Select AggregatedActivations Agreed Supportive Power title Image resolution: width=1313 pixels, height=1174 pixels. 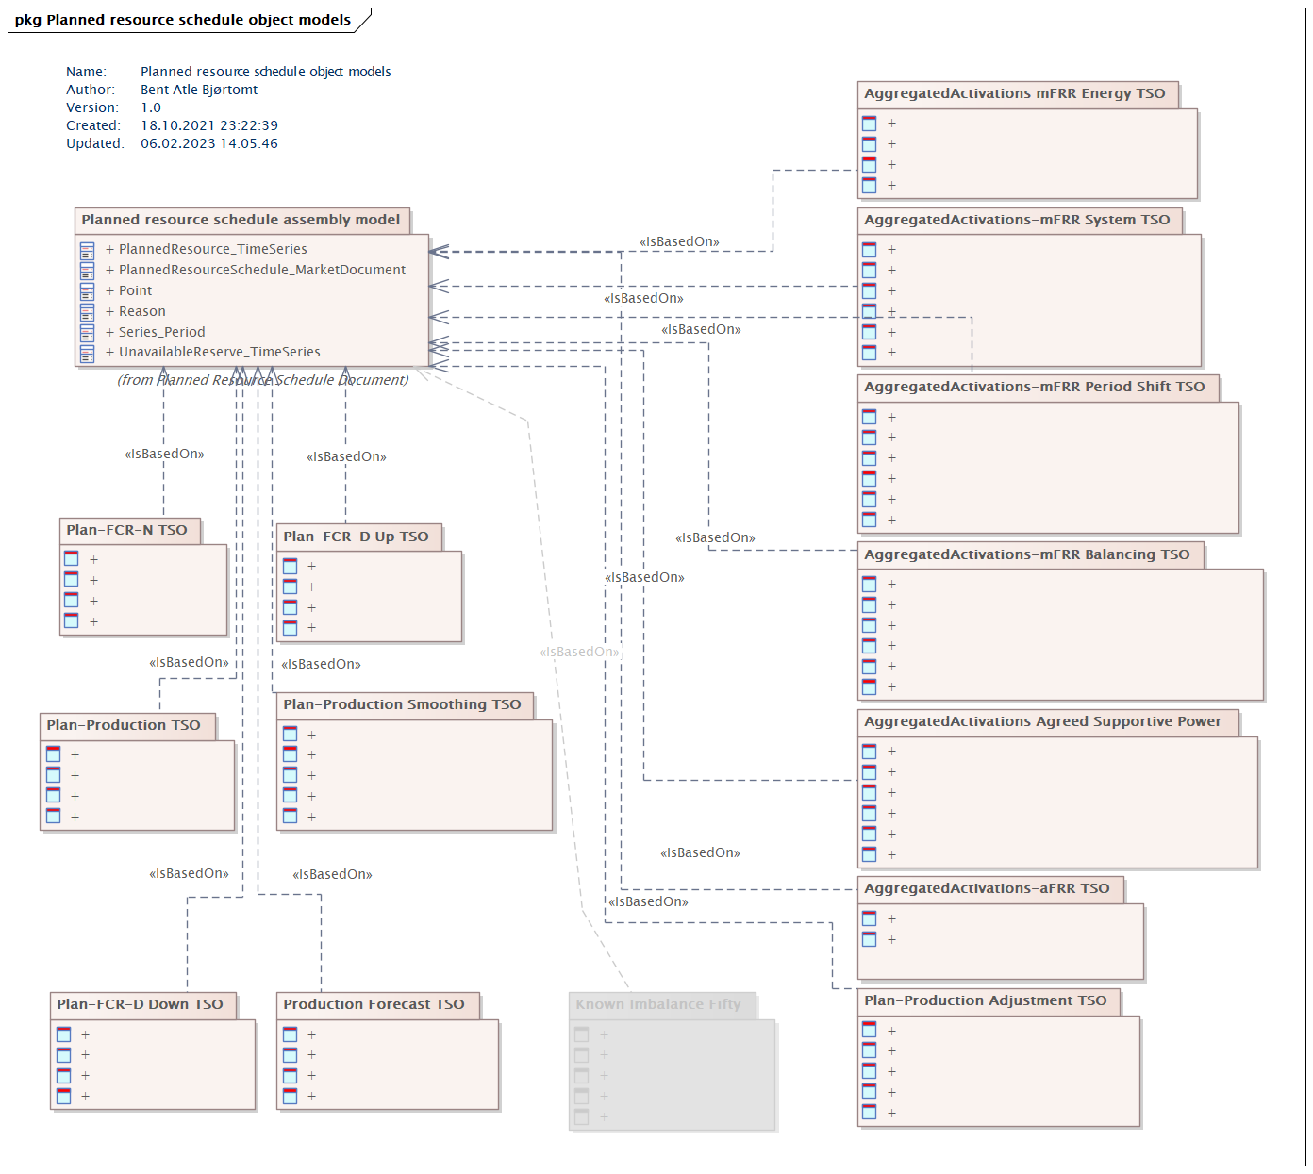[1042, 721]
